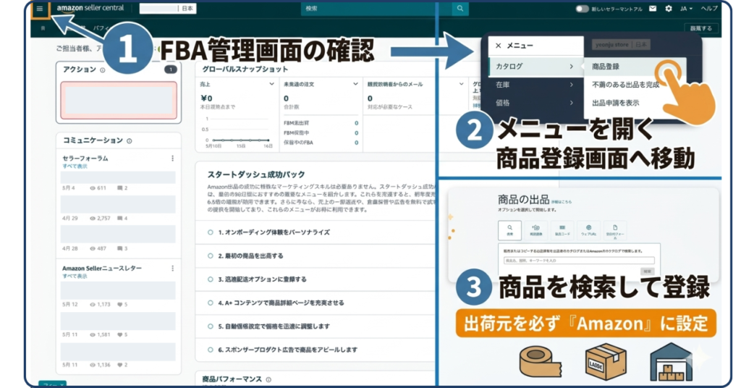Screen dimensions: 741x388
Task: Click the newsletter post with 1,136 views
Action: [118, 352]
